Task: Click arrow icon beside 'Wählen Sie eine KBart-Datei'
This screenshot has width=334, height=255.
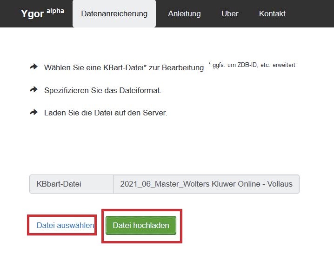Action: pos(33,67)
